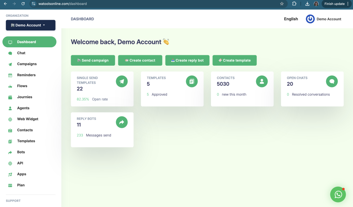The width and height of the screenshot is (353, 207).
Task: Select Flows in the sidebar
Action: pyautogui.click(x=22, y=86)
